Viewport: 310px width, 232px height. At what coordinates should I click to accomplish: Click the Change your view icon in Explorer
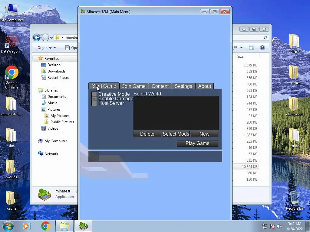point(235,48)
